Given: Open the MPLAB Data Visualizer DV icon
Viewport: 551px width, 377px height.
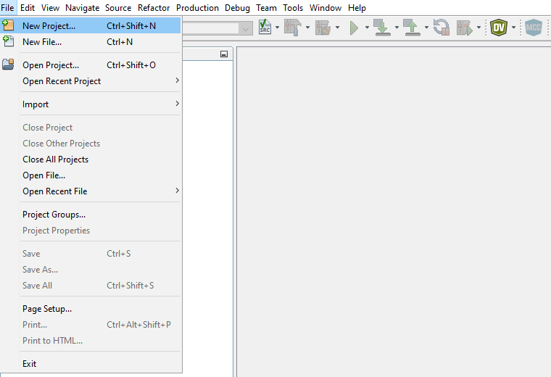Looking at the screenshot, I should [x=499, y=28].
